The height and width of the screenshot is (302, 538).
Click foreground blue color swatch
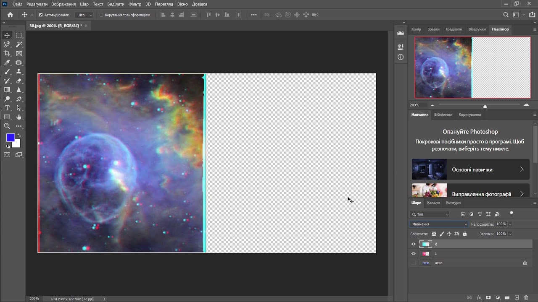point(11,138)
